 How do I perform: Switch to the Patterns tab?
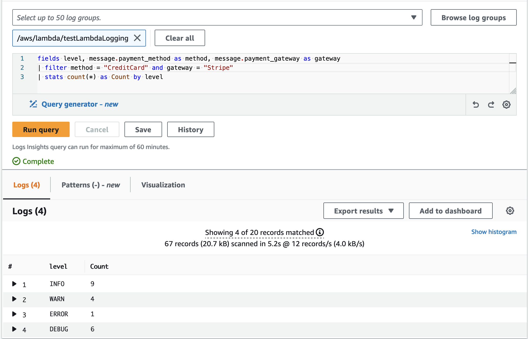[x=91, y=185]
